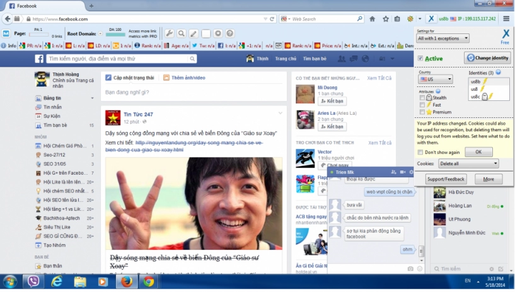Enable the Fast attribute checkbox
The width and height of the screenshot is (515, 292).
pos(422,105)
